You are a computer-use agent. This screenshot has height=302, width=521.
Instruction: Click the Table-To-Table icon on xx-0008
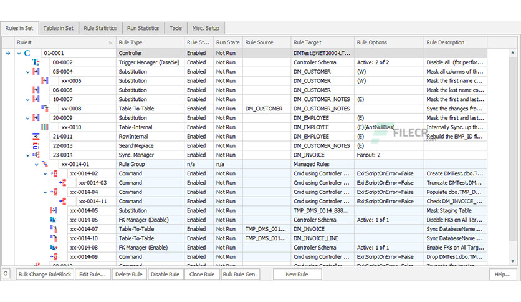(x=44, y=109)
